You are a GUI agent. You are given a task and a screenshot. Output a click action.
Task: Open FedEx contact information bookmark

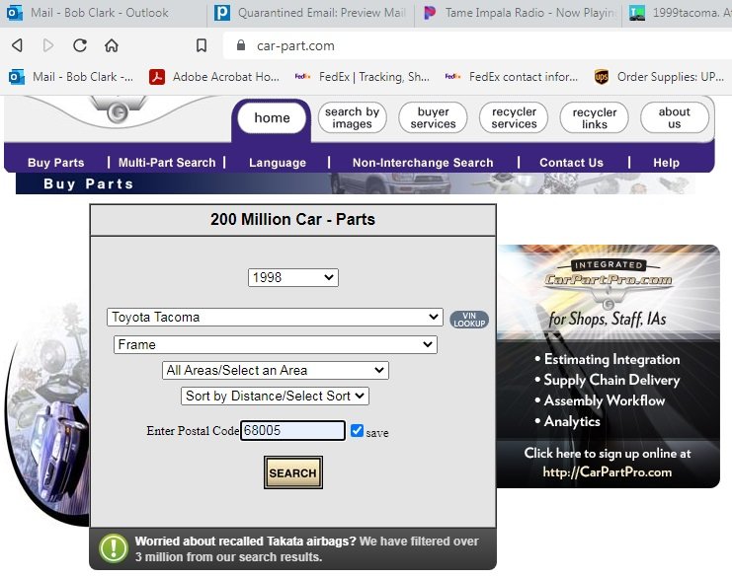(511, 77)
